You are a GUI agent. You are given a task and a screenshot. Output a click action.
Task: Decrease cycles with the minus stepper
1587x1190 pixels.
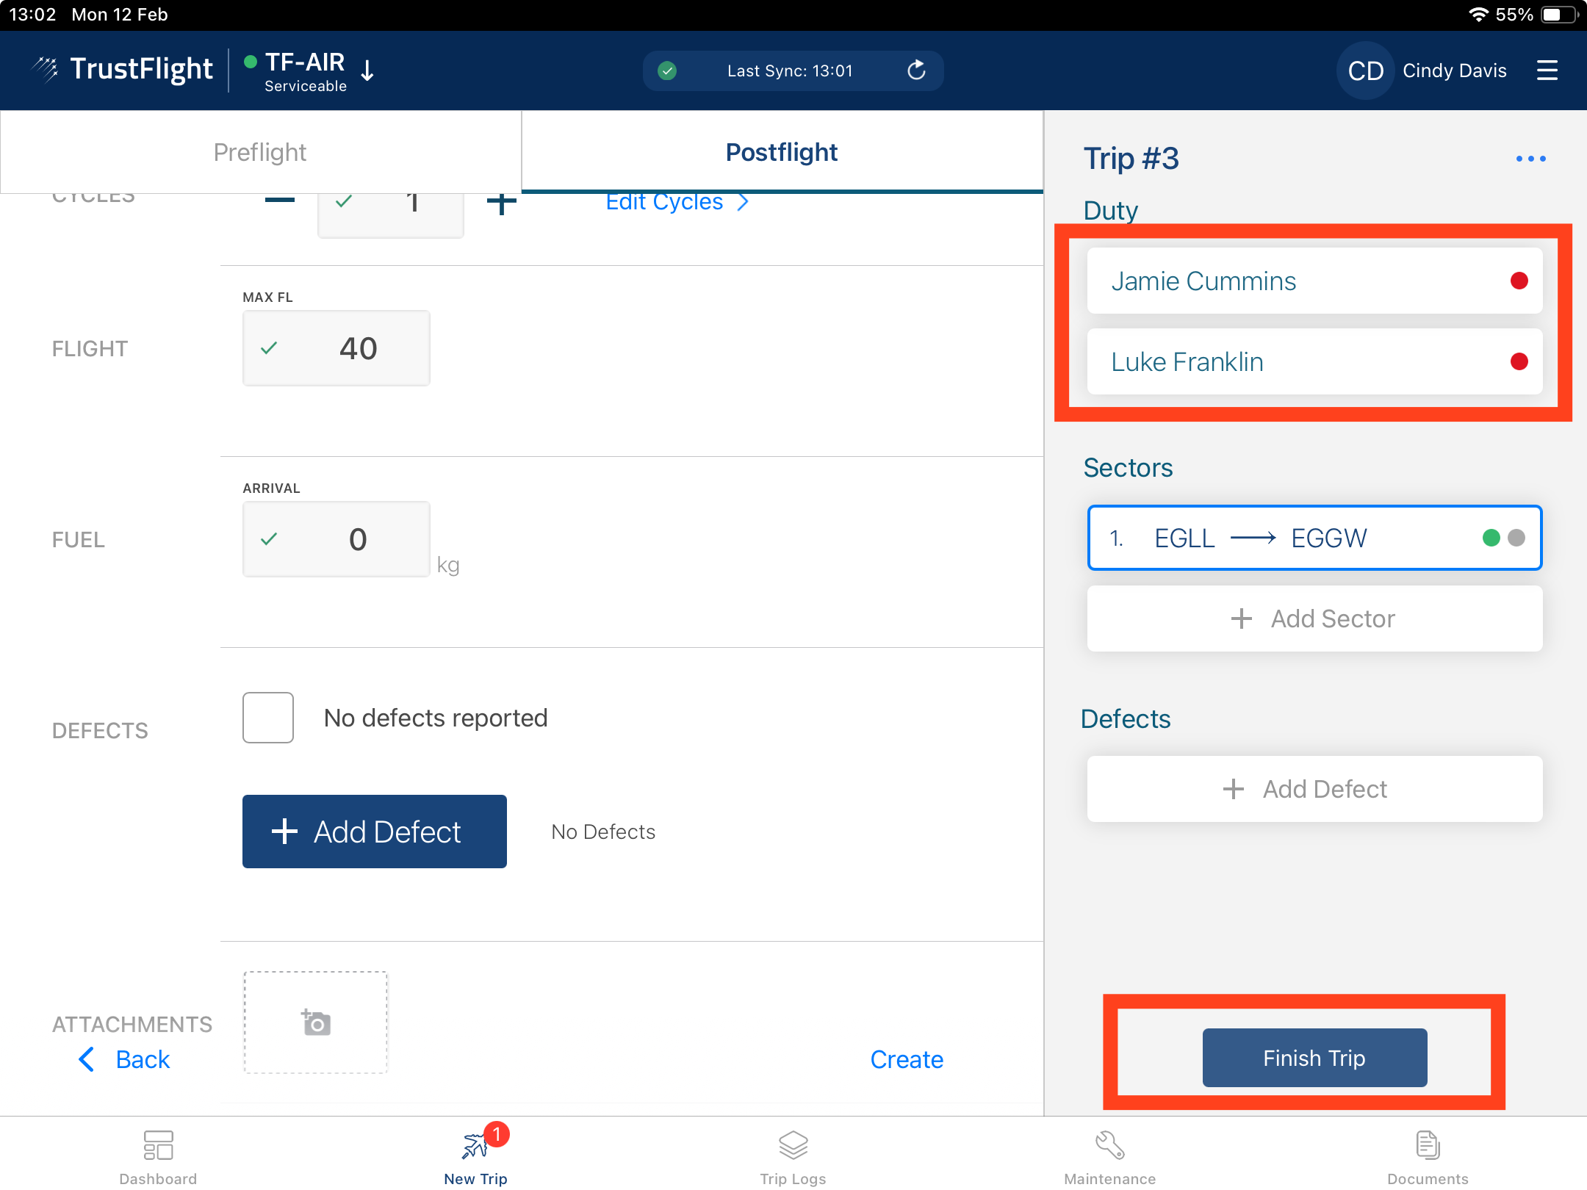[x=280, y=201]
